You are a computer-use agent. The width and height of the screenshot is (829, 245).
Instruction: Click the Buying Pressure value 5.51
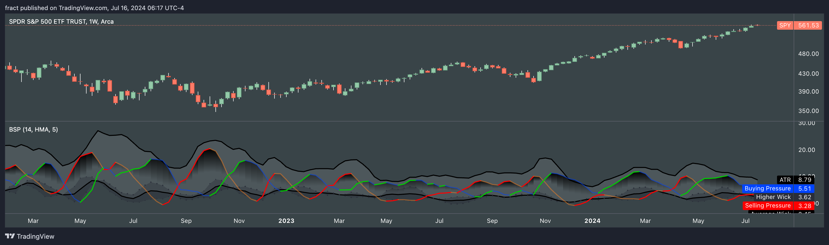804,189
